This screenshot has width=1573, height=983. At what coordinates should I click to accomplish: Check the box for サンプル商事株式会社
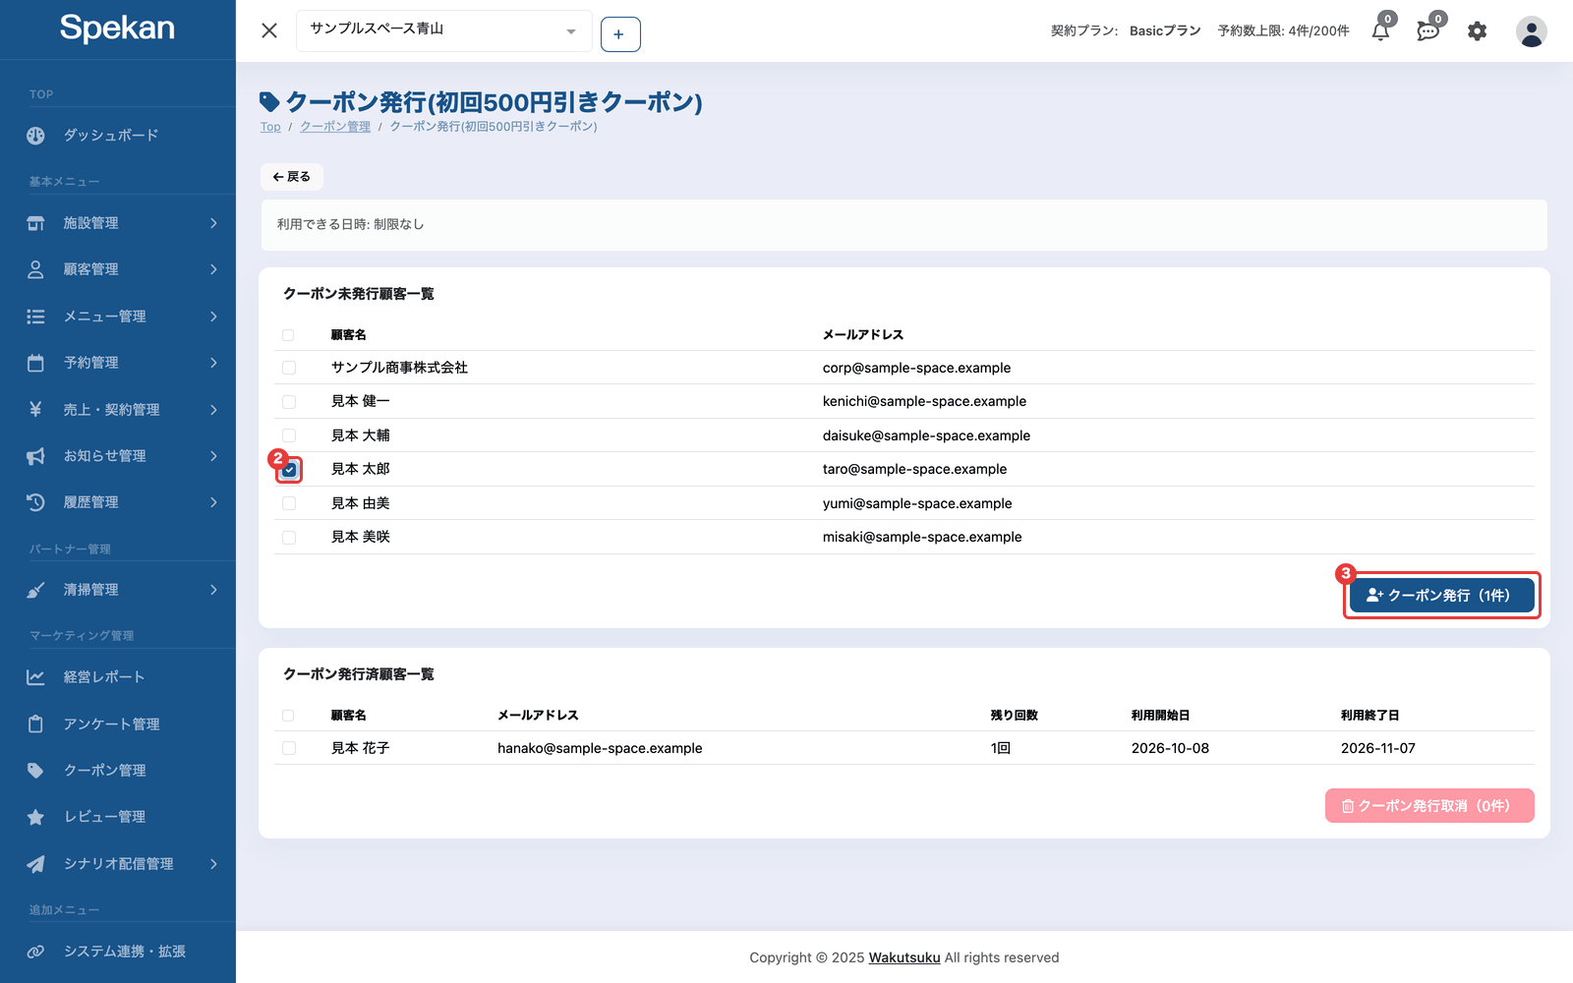click(x=289, y=368)
